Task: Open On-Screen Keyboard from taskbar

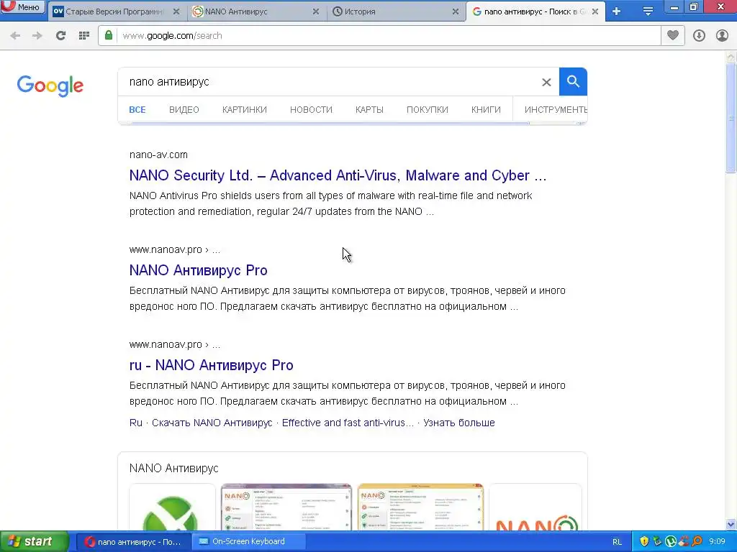Action: pos(248,542)
